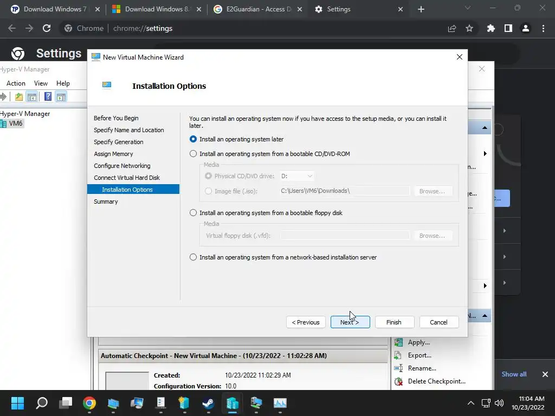Switch to Download Windows 7 browser tab
The width and height of the screenshot is (555, 416).
55,9
